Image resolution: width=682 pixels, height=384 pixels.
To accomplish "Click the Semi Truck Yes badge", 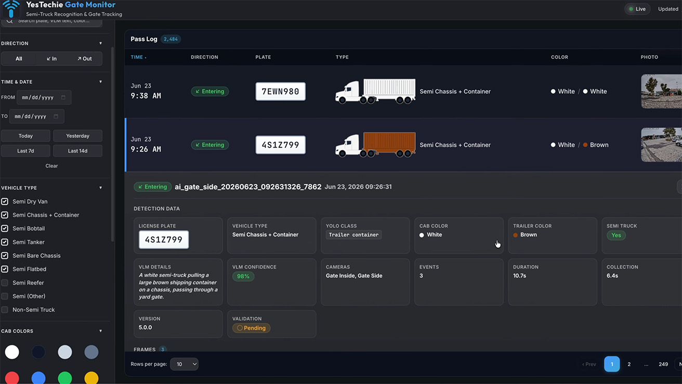I will 616,235.
